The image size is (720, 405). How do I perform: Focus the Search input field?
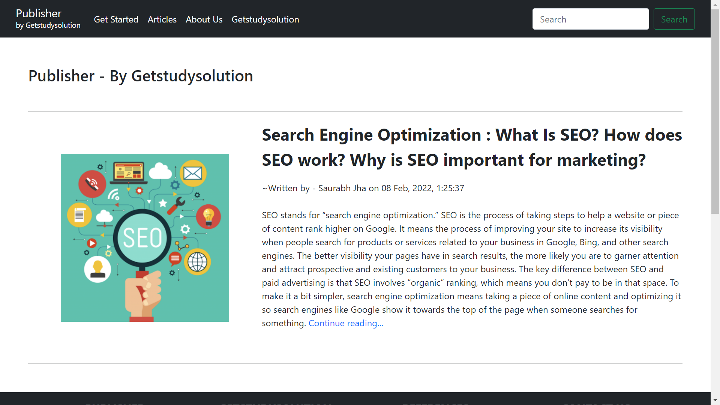point(590,19)
